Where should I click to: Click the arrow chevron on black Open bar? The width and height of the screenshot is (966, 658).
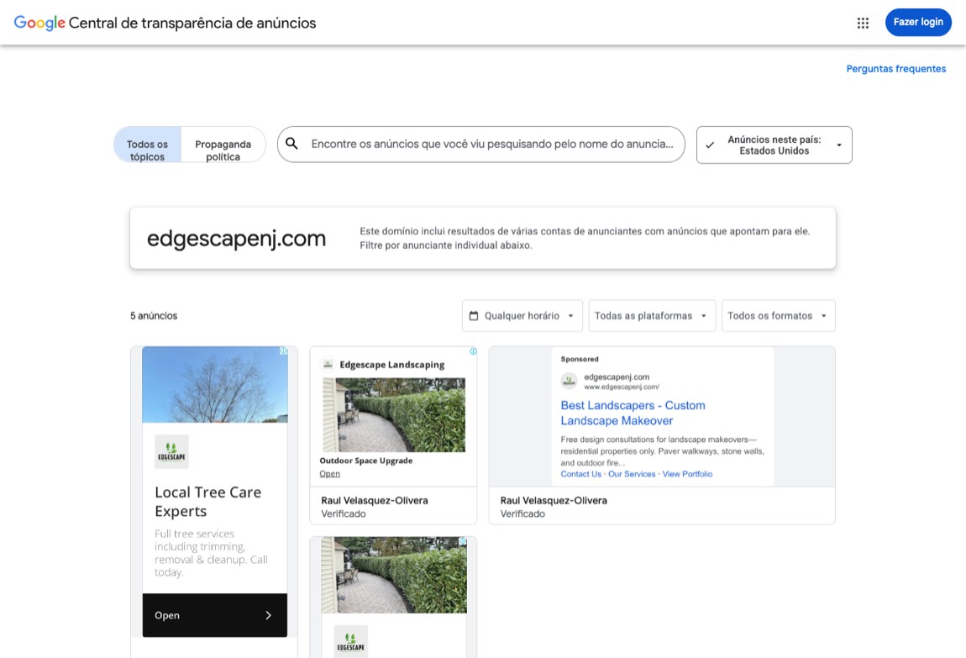coord(268,615)
